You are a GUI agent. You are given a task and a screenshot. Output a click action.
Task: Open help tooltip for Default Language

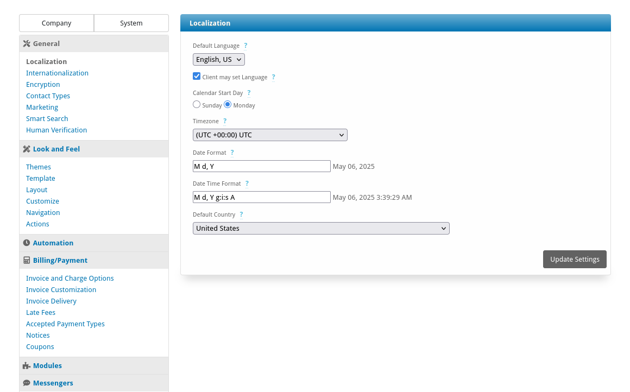245,46
